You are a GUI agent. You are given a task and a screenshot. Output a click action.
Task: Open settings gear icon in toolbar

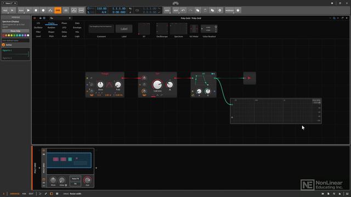[x=220, y=10]
